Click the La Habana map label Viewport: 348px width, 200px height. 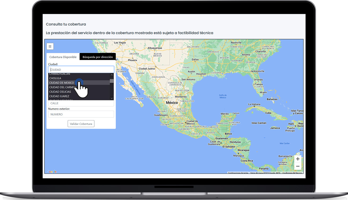[254, 104]
